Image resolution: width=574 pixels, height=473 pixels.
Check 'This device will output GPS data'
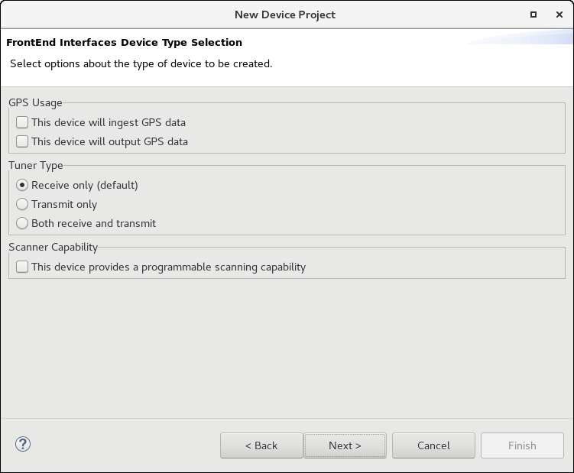coord(22,141)
